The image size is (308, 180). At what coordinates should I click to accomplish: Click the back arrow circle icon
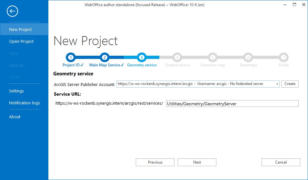click(12, 11)
